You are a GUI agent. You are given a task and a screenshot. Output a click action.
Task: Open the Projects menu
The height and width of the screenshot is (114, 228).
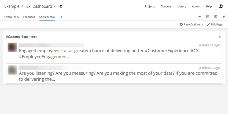(x=150, y=6)
